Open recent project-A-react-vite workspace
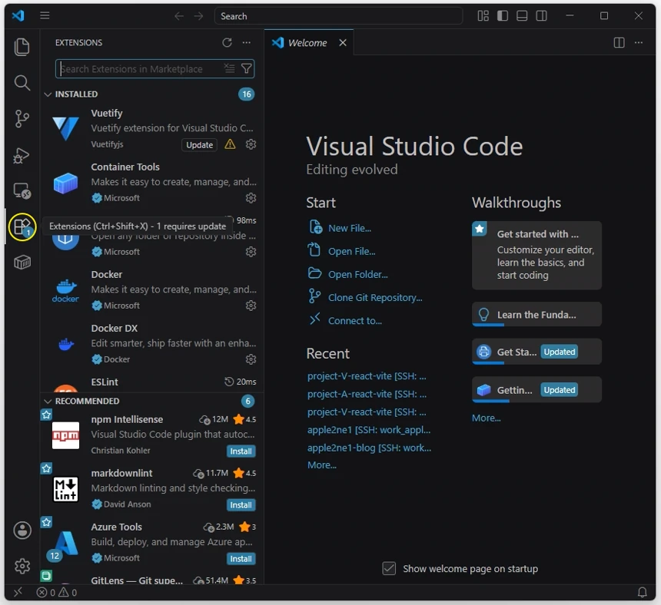This screenshot has width=661, height=605. 367,394
